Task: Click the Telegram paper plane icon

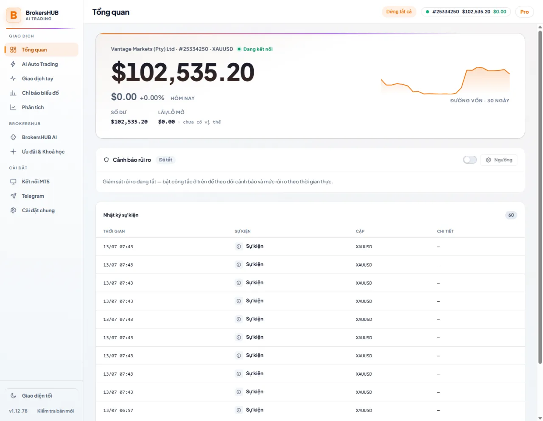Action: [x=13, y=196]
